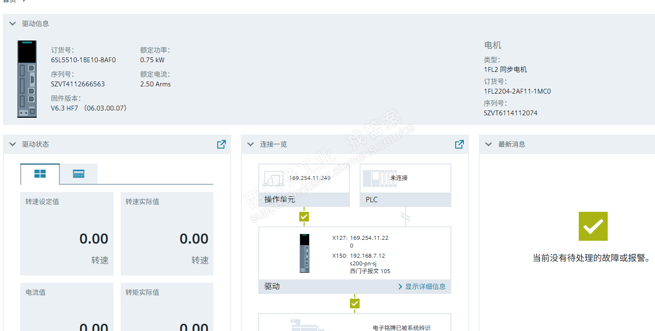Select the 转矩实际值 tile
Image resolution: width=655 pixels, height=331 pixels.
[x=167, y=307]
